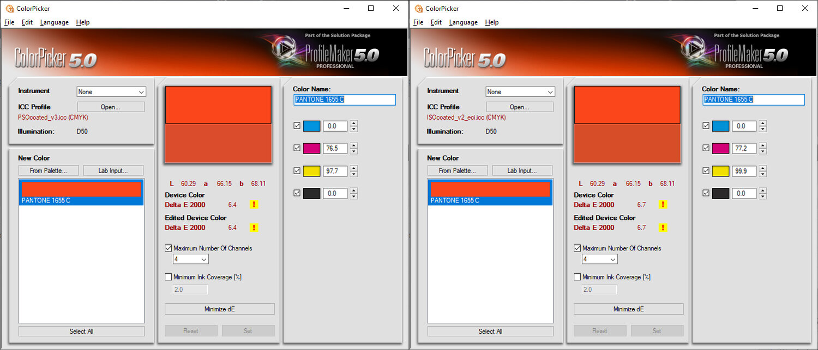818x350 pixels.
Task: Toggle cyan channel checkbox in left window
Action: coord(297,126)
